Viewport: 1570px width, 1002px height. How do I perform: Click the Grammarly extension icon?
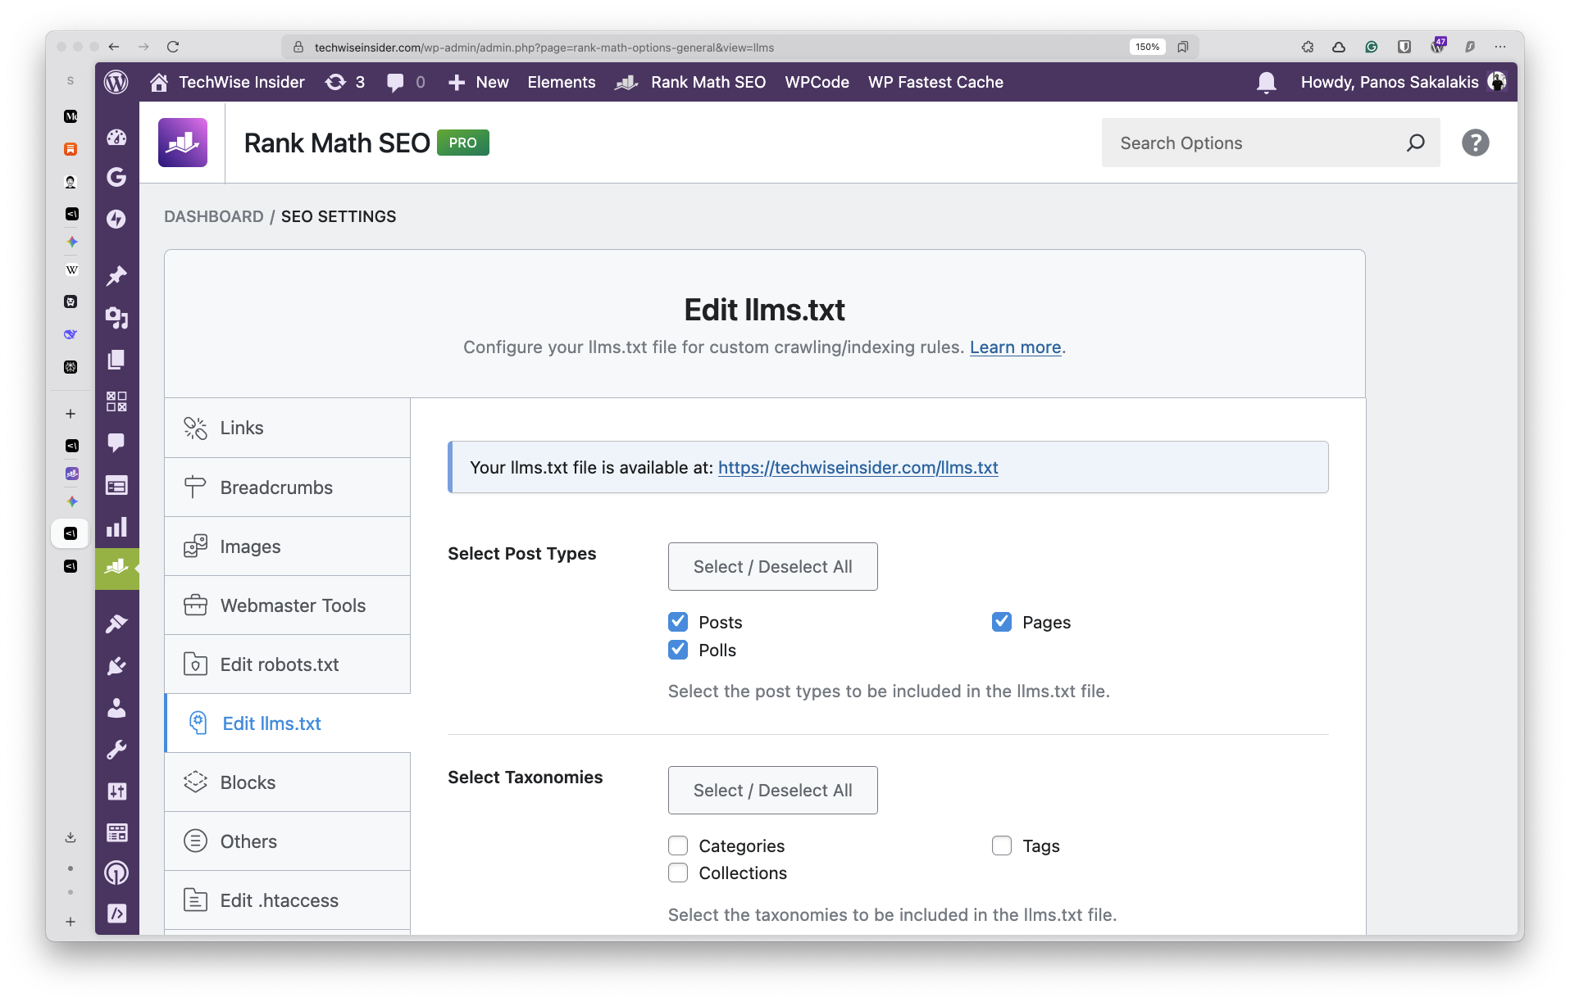coord(1371,47)
